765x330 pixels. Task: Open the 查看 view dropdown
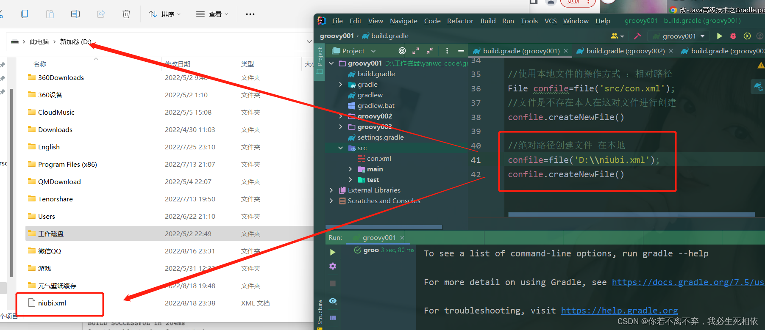tap(212, 14)
